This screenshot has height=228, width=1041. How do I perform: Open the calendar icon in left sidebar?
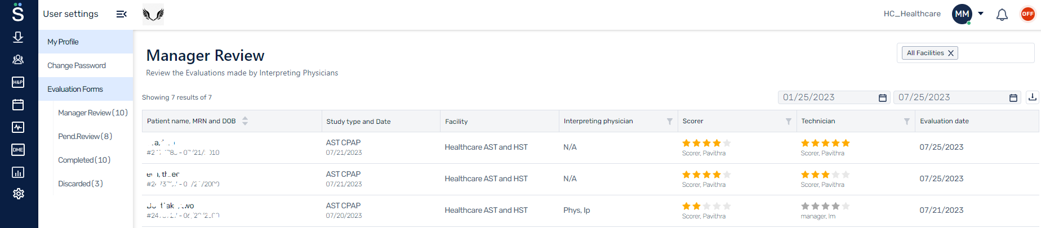(x=18, y=105)
